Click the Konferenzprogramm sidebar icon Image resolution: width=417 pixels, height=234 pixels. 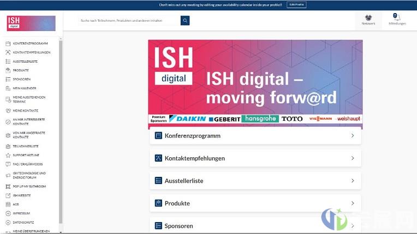(x=8, y=44)
